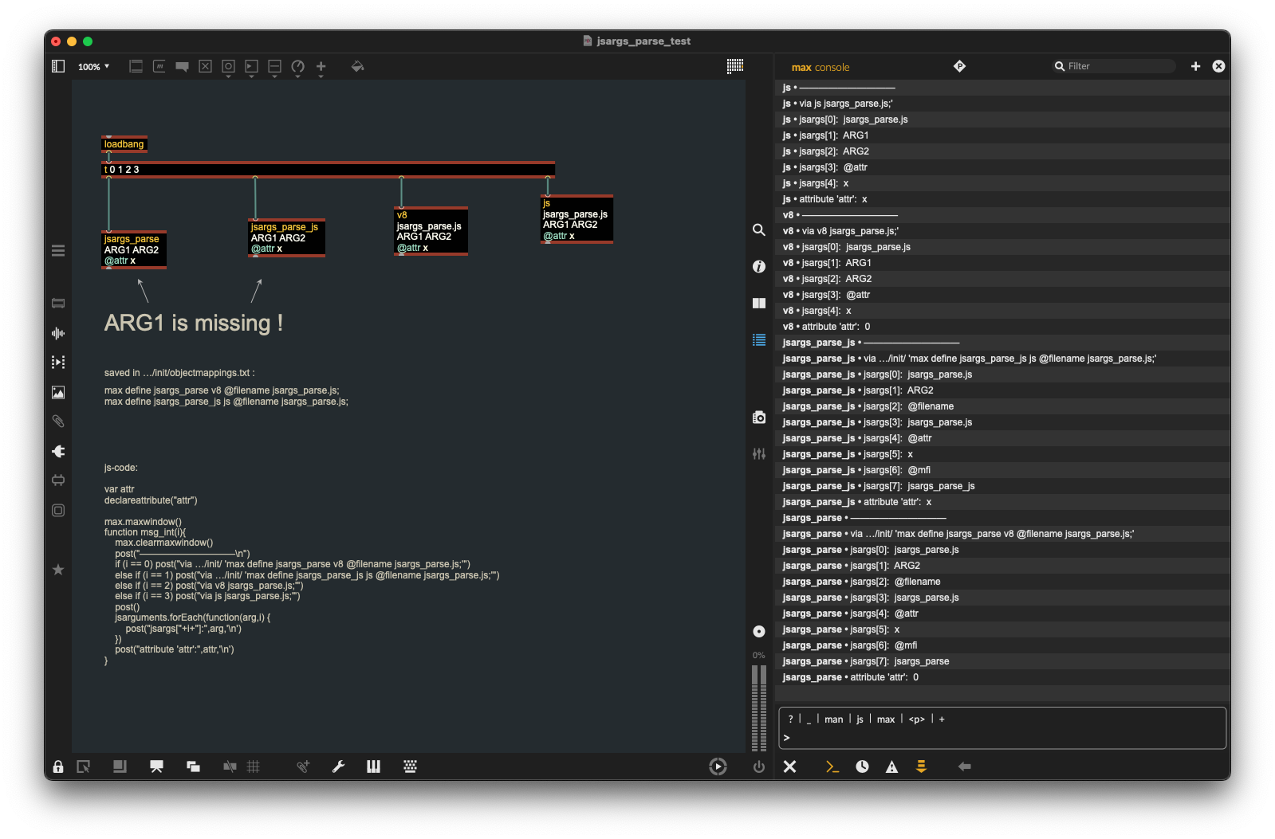This screenshot has height=839, width=1275.
Task: Add a comment box from toolbar
Action: (182, 67)
